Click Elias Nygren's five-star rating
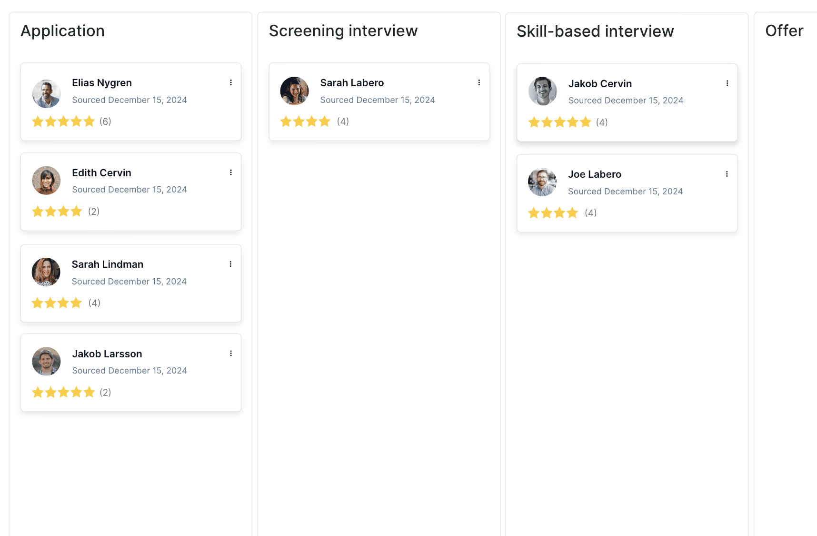This screenshot has width=817, height=536. pos(63,121)
